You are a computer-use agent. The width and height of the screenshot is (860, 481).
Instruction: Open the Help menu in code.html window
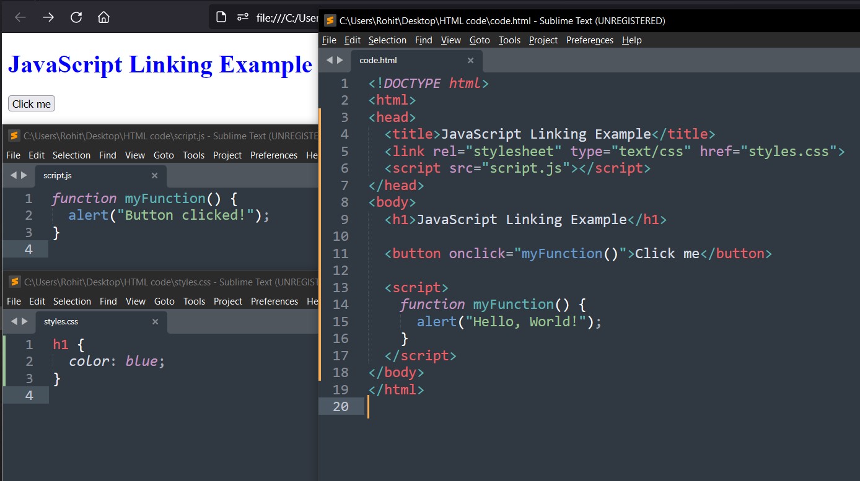pyautogui.click(x=631, y=40)
